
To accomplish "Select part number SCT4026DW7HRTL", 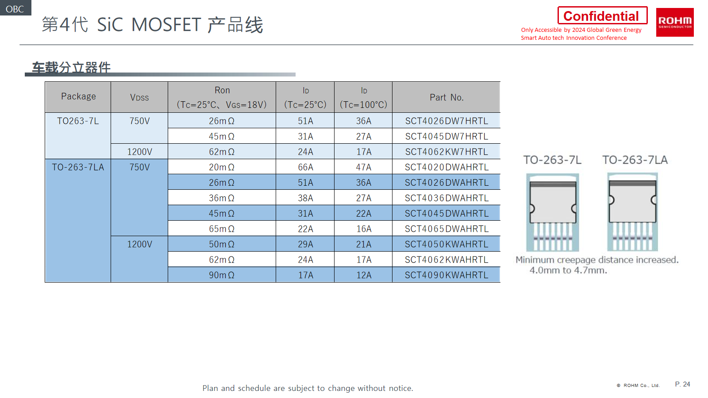I will pyautogui.click(x=446, y=121).
